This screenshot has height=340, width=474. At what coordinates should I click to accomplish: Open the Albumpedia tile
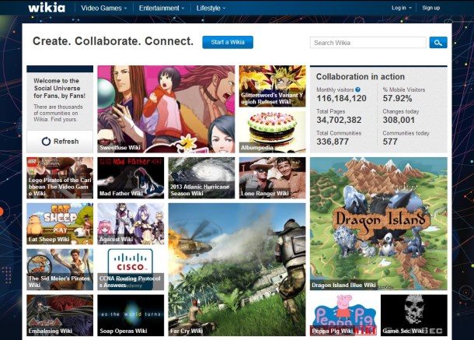click(273, 131)
